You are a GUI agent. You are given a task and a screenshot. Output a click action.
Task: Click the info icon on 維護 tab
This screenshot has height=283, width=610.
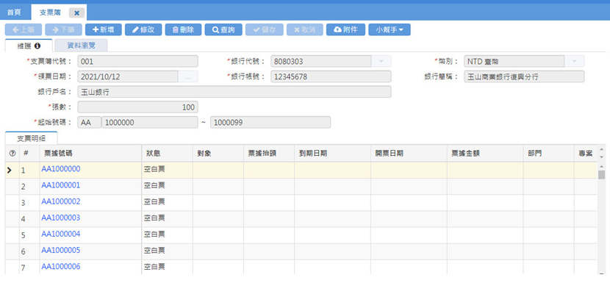coord(37,46)
